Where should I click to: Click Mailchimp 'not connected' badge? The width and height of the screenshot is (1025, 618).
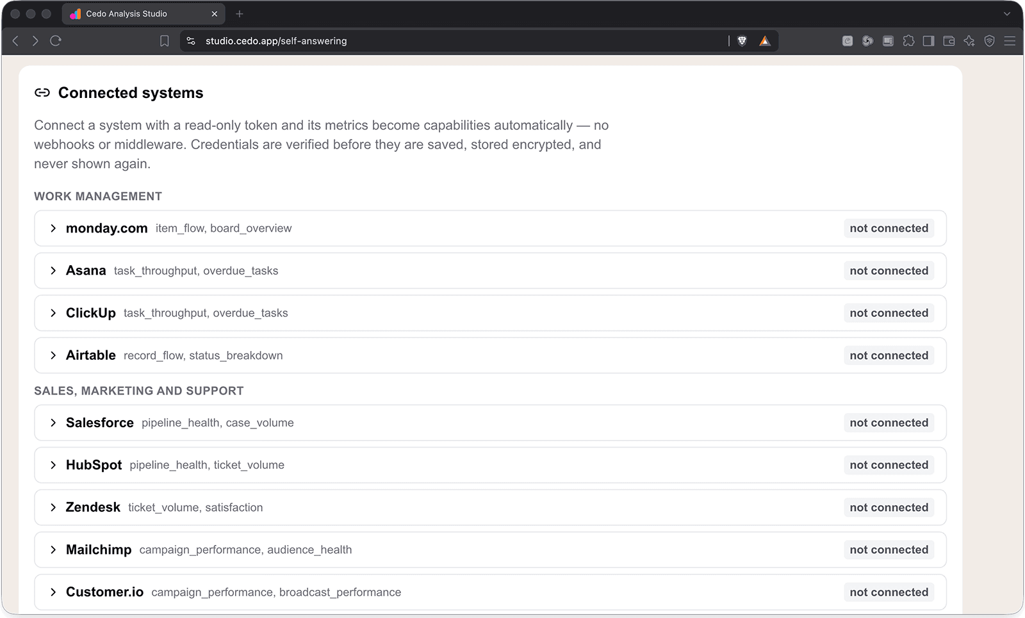pyautogui.click(x=889, y=549)
